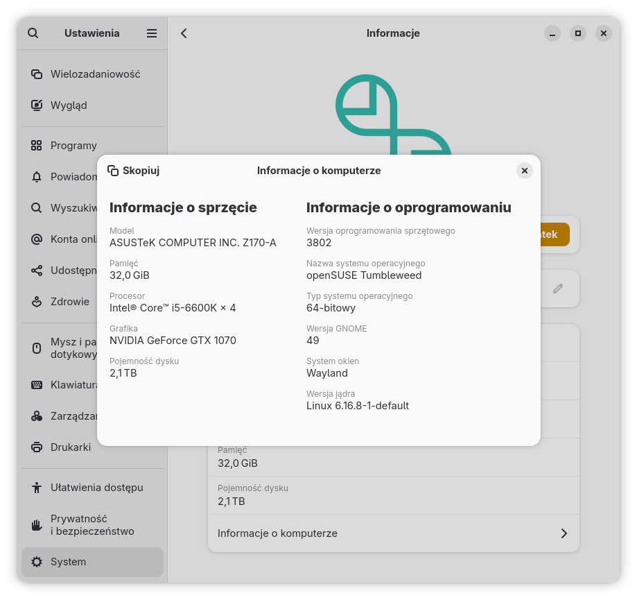Screen dimensions: 637x600
Task: Close the Informacje o komputerze dialog
Action: (x=525, y=171)
